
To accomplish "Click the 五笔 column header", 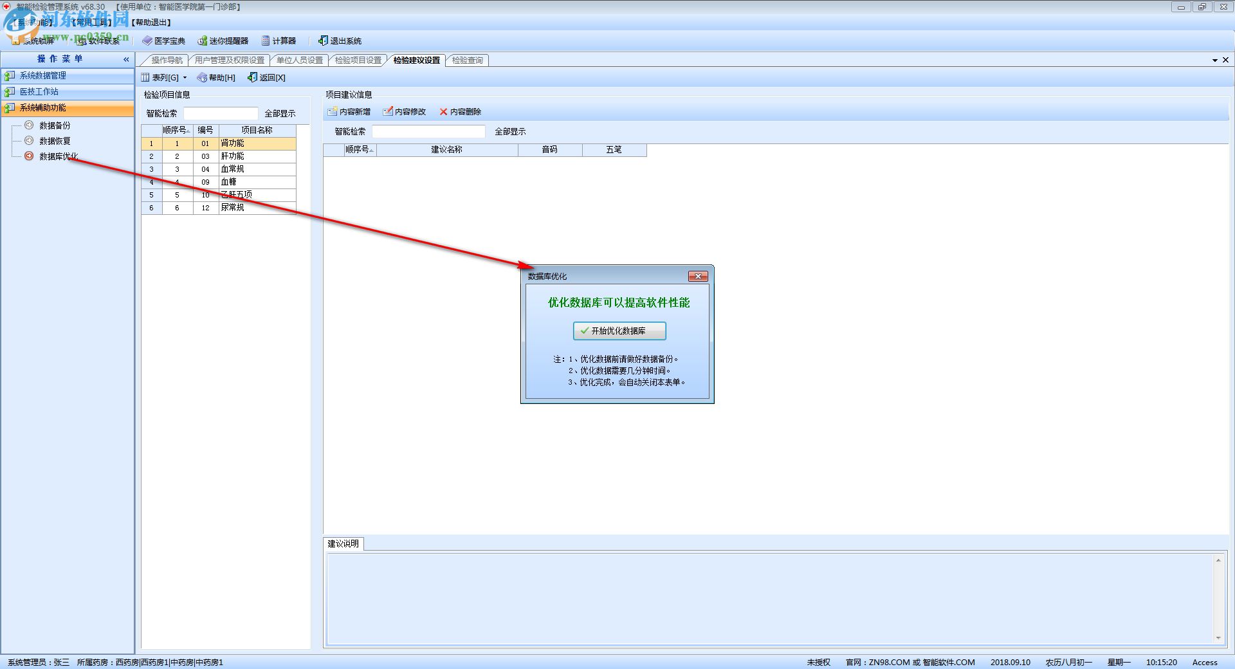I will [614, 150].
